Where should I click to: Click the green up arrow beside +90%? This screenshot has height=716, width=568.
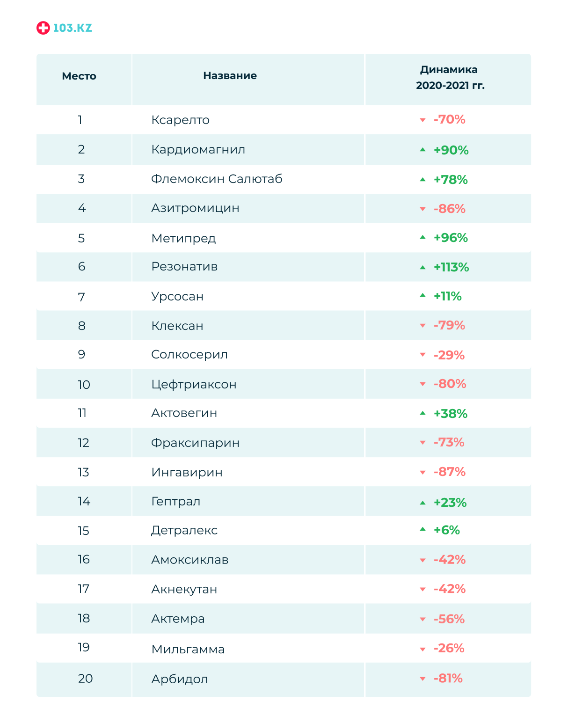[x=422, y=150]
